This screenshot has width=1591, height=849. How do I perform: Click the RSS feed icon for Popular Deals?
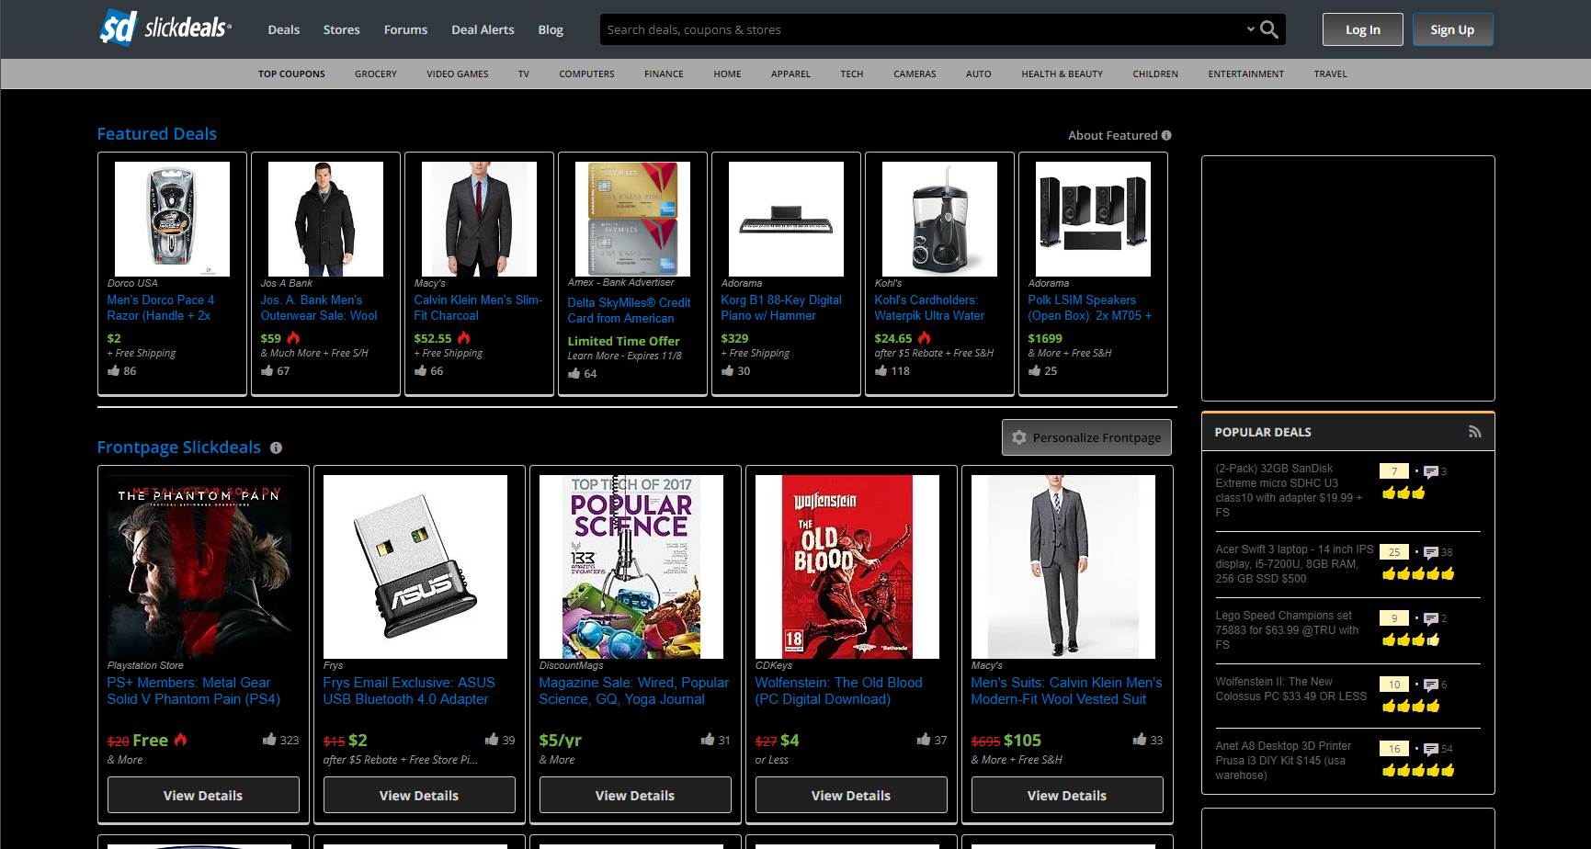coord(1475,430)
